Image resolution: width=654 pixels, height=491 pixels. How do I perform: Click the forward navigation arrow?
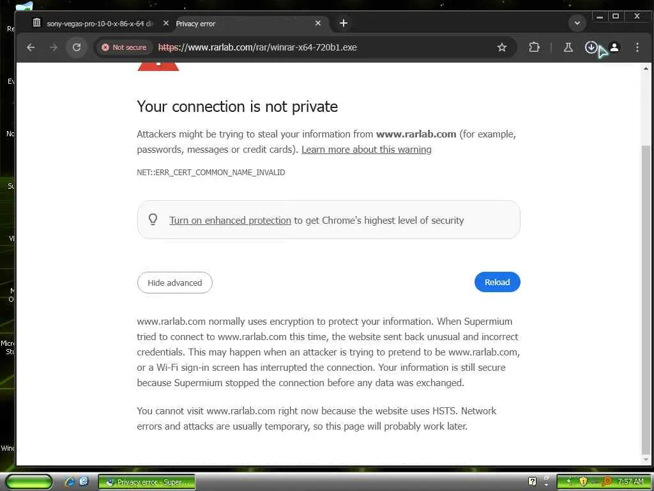click(54, 47)
